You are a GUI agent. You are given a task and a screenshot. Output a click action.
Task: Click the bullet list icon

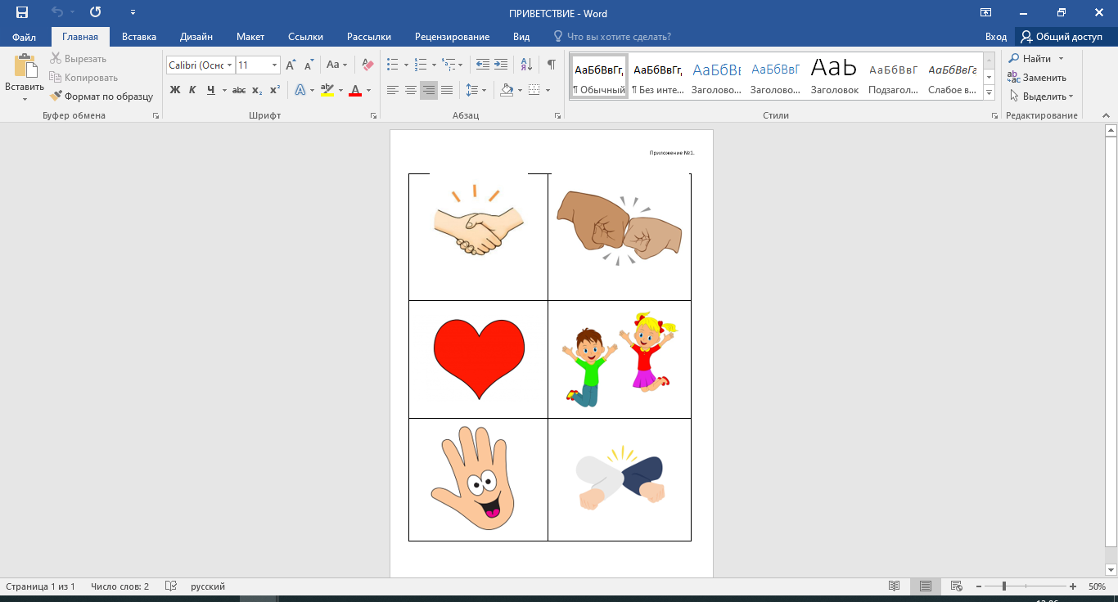392,65
